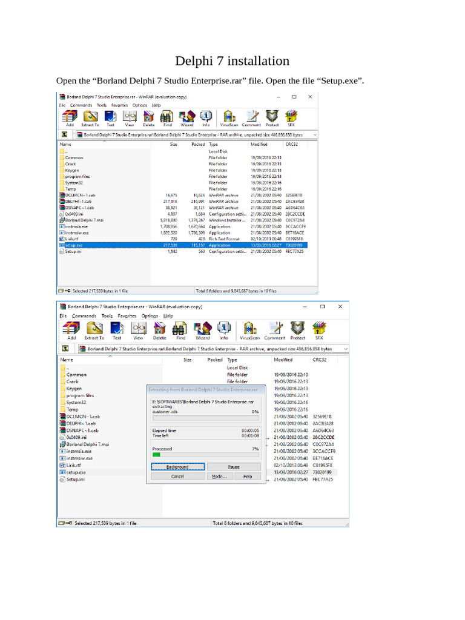Click the Processed progress bar in dialog
The width and height of the screenshot is (465, 620).
tap(206, 455)
